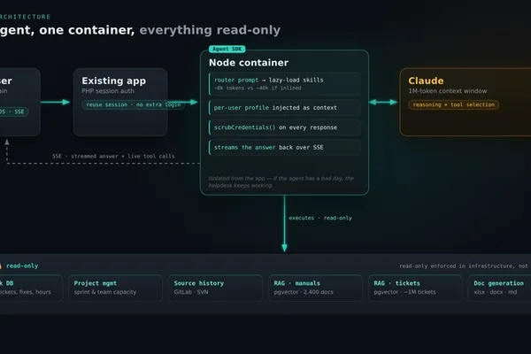The height and width of the screenshot is (354, 531).
Task: Select 'pgvector · 2,400 docs' text
Action: coord(304,292)
